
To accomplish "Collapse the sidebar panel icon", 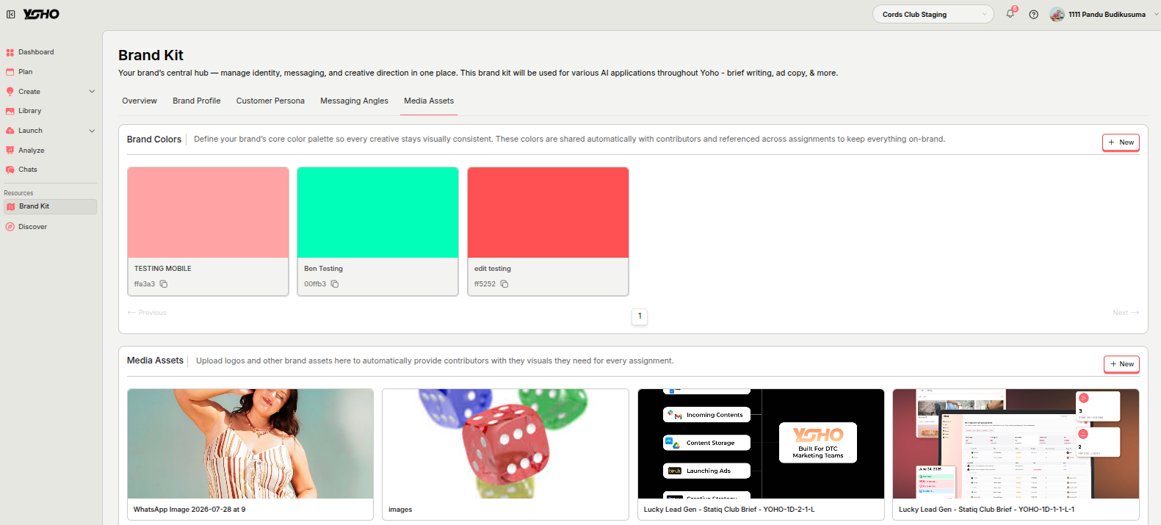I will (x=11, y=14).
